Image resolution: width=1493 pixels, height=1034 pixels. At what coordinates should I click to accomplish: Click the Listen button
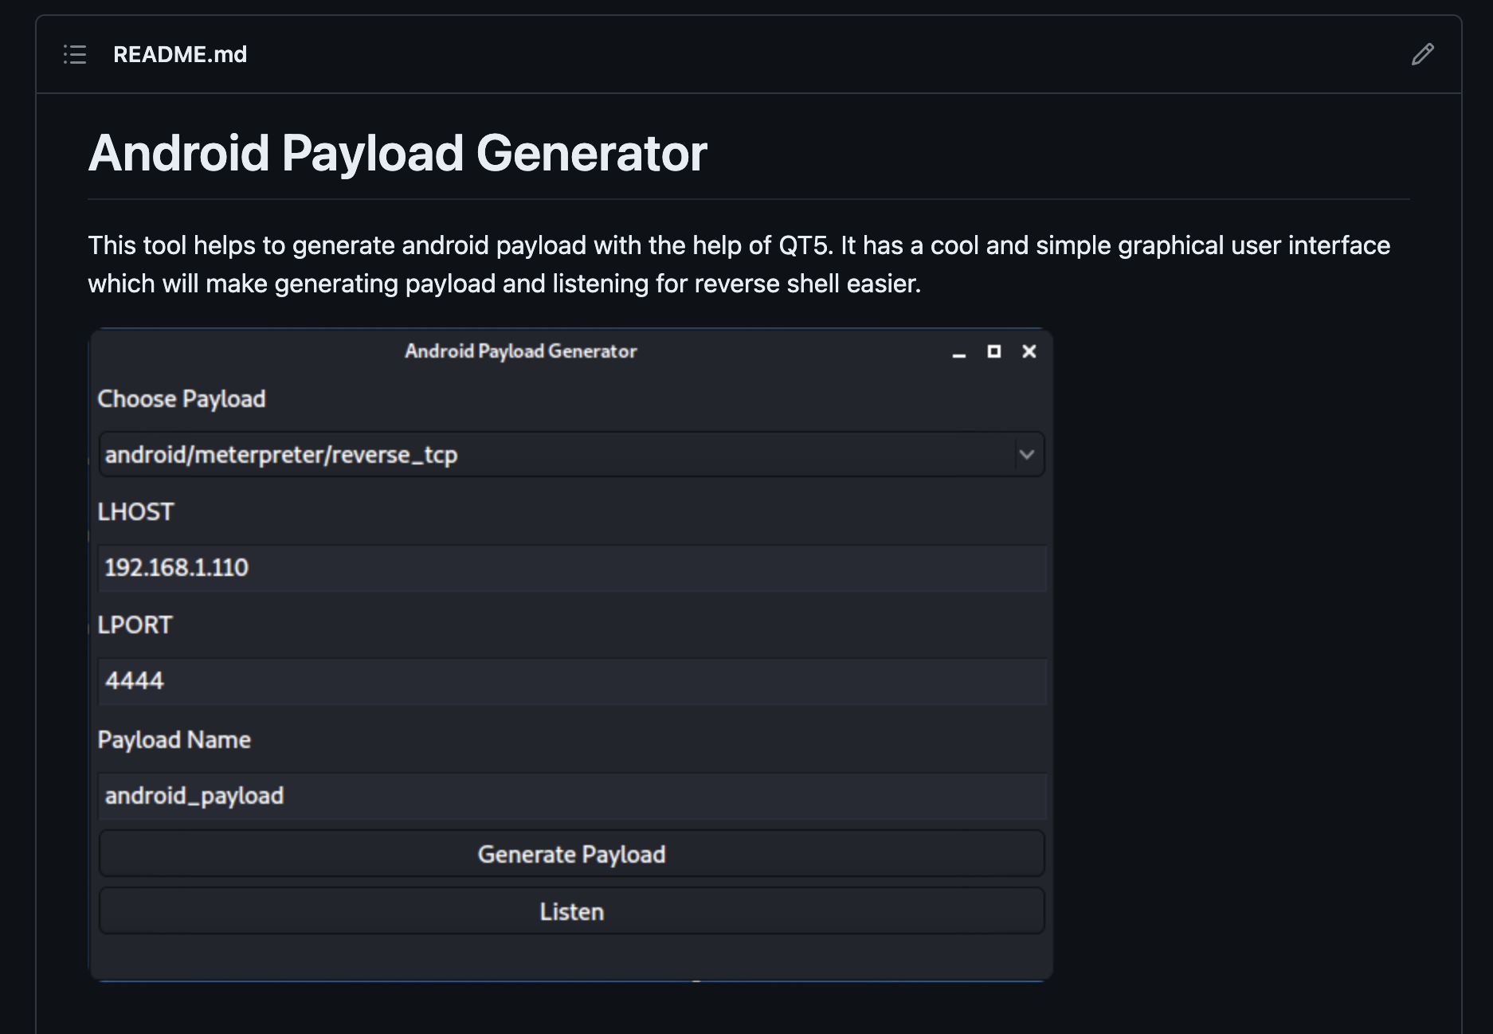[x=571, y=911]
